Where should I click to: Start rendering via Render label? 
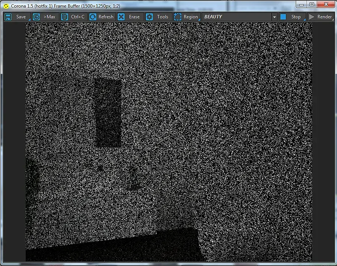click(x=324, y=17)
